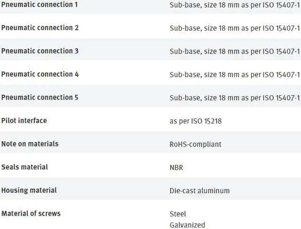Click the Pneumatic connection 4 label
The height and width of the screenshot is (229, 301).
click(x=40, y=74)
